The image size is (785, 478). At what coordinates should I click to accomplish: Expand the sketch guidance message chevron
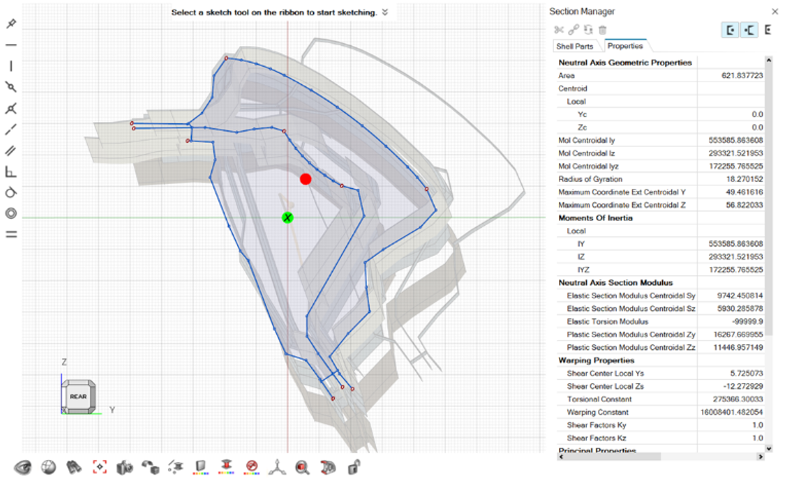point(385,12)
